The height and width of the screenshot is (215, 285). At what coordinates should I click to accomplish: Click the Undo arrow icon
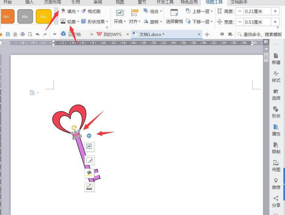pos(37,34)
